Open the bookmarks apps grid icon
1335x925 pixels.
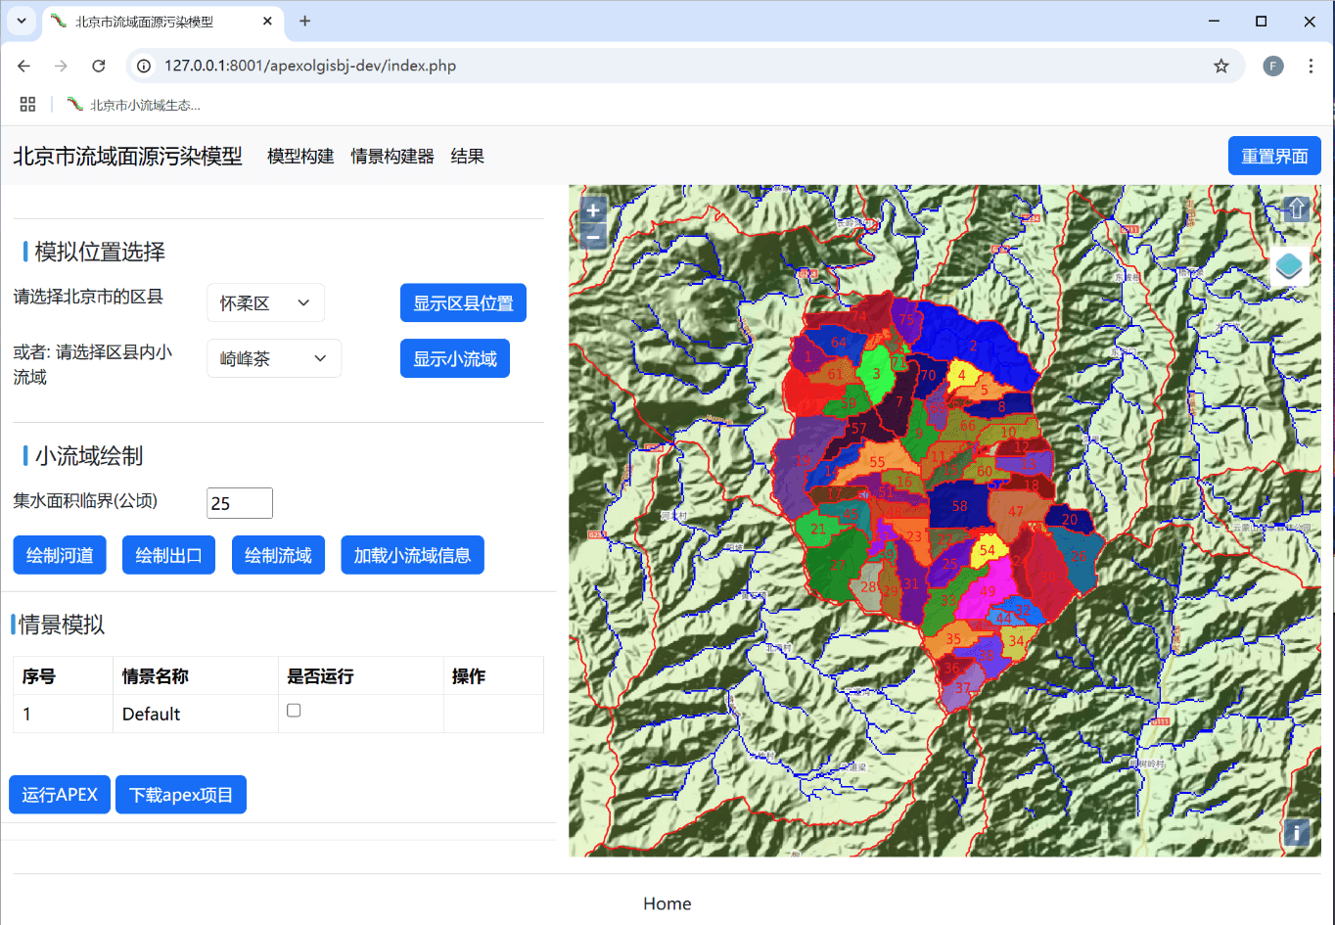point(27,105)
